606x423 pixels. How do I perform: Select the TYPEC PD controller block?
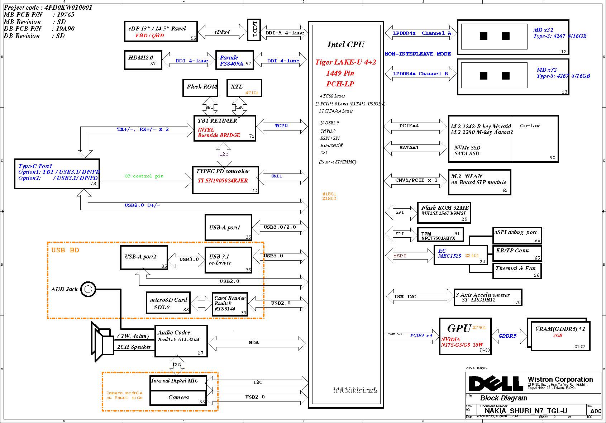225,180
